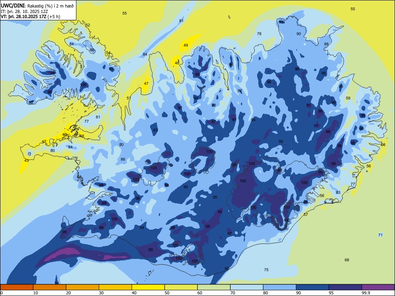Pick the 70–80 pale blue legend swatch
Image resolution: width=395 pixels, height=296 pixels.
[246, 287]
